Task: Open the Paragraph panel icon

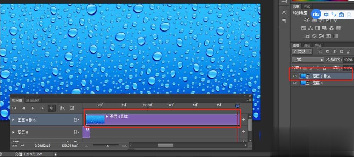Action: 285,21
